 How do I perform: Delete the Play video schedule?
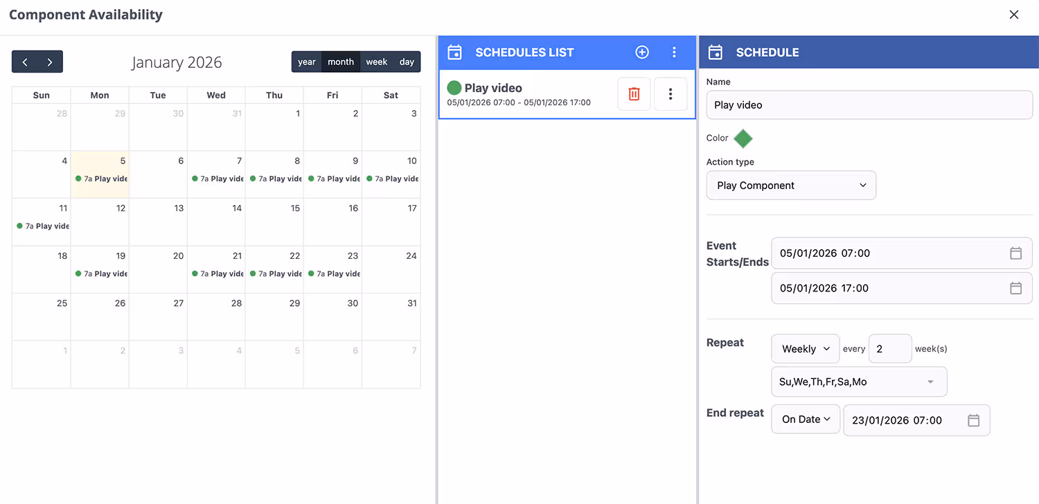pos(634,94)
